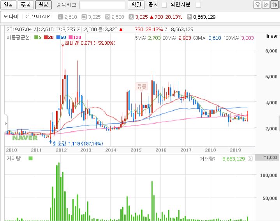Click the 5MA value 2,783
Viewport: 280px width, 221px height.
click(154, 38)
